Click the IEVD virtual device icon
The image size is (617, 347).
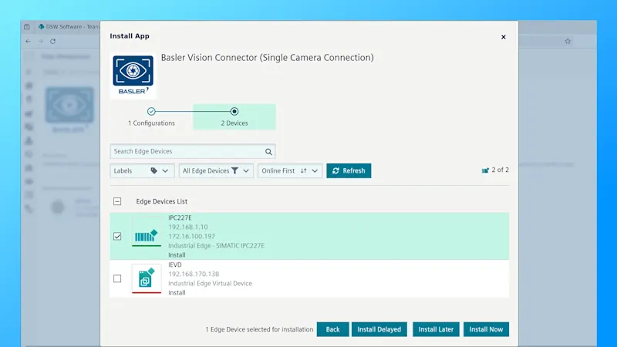pyautogui.click(x=147, y=278)
